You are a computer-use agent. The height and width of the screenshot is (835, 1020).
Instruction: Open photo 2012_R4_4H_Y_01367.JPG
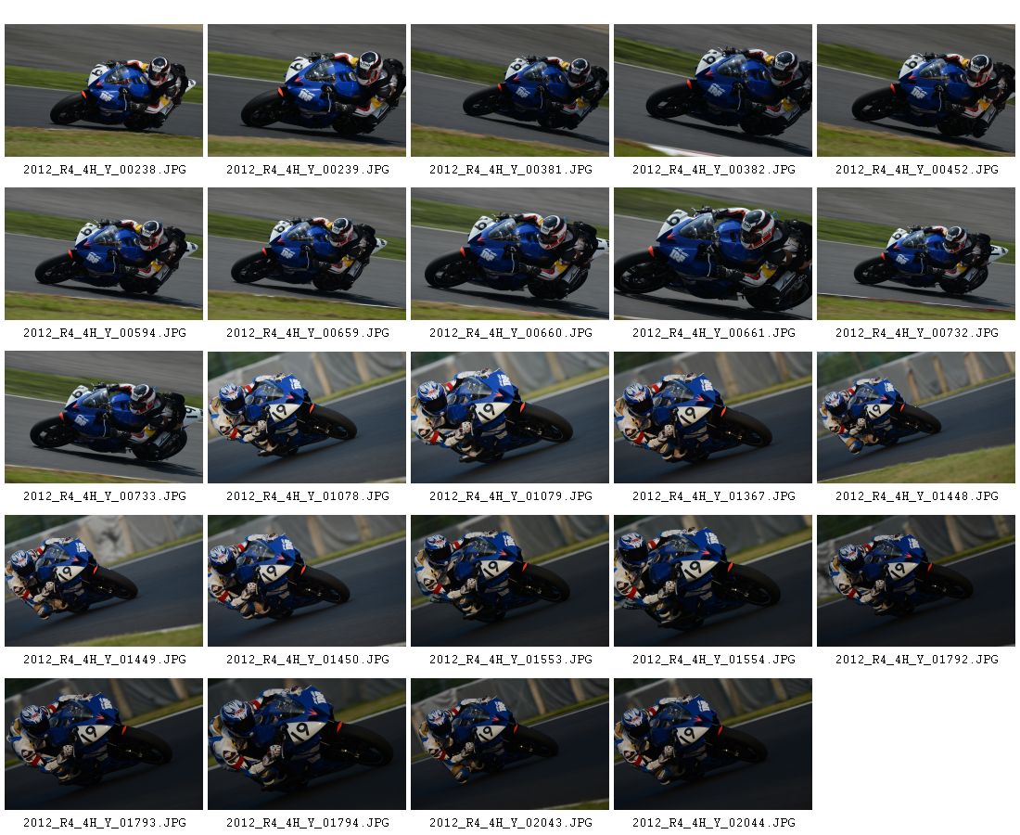pyautogui.click(x=713, y=417)
